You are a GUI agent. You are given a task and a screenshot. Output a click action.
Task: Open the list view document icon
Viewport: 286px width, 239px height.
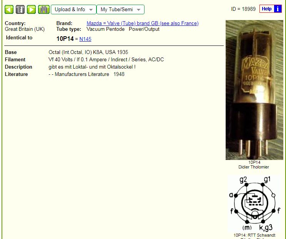(x=20, y=10)
